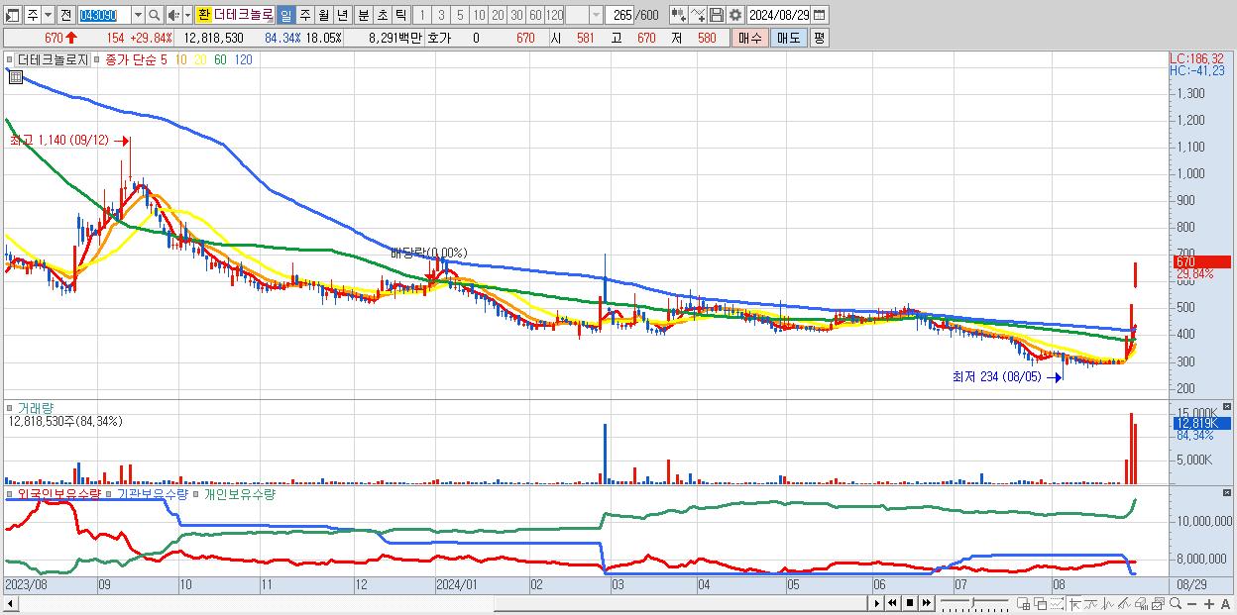Choose interval button 30
1237x615 pixels.
click(516, 15)
